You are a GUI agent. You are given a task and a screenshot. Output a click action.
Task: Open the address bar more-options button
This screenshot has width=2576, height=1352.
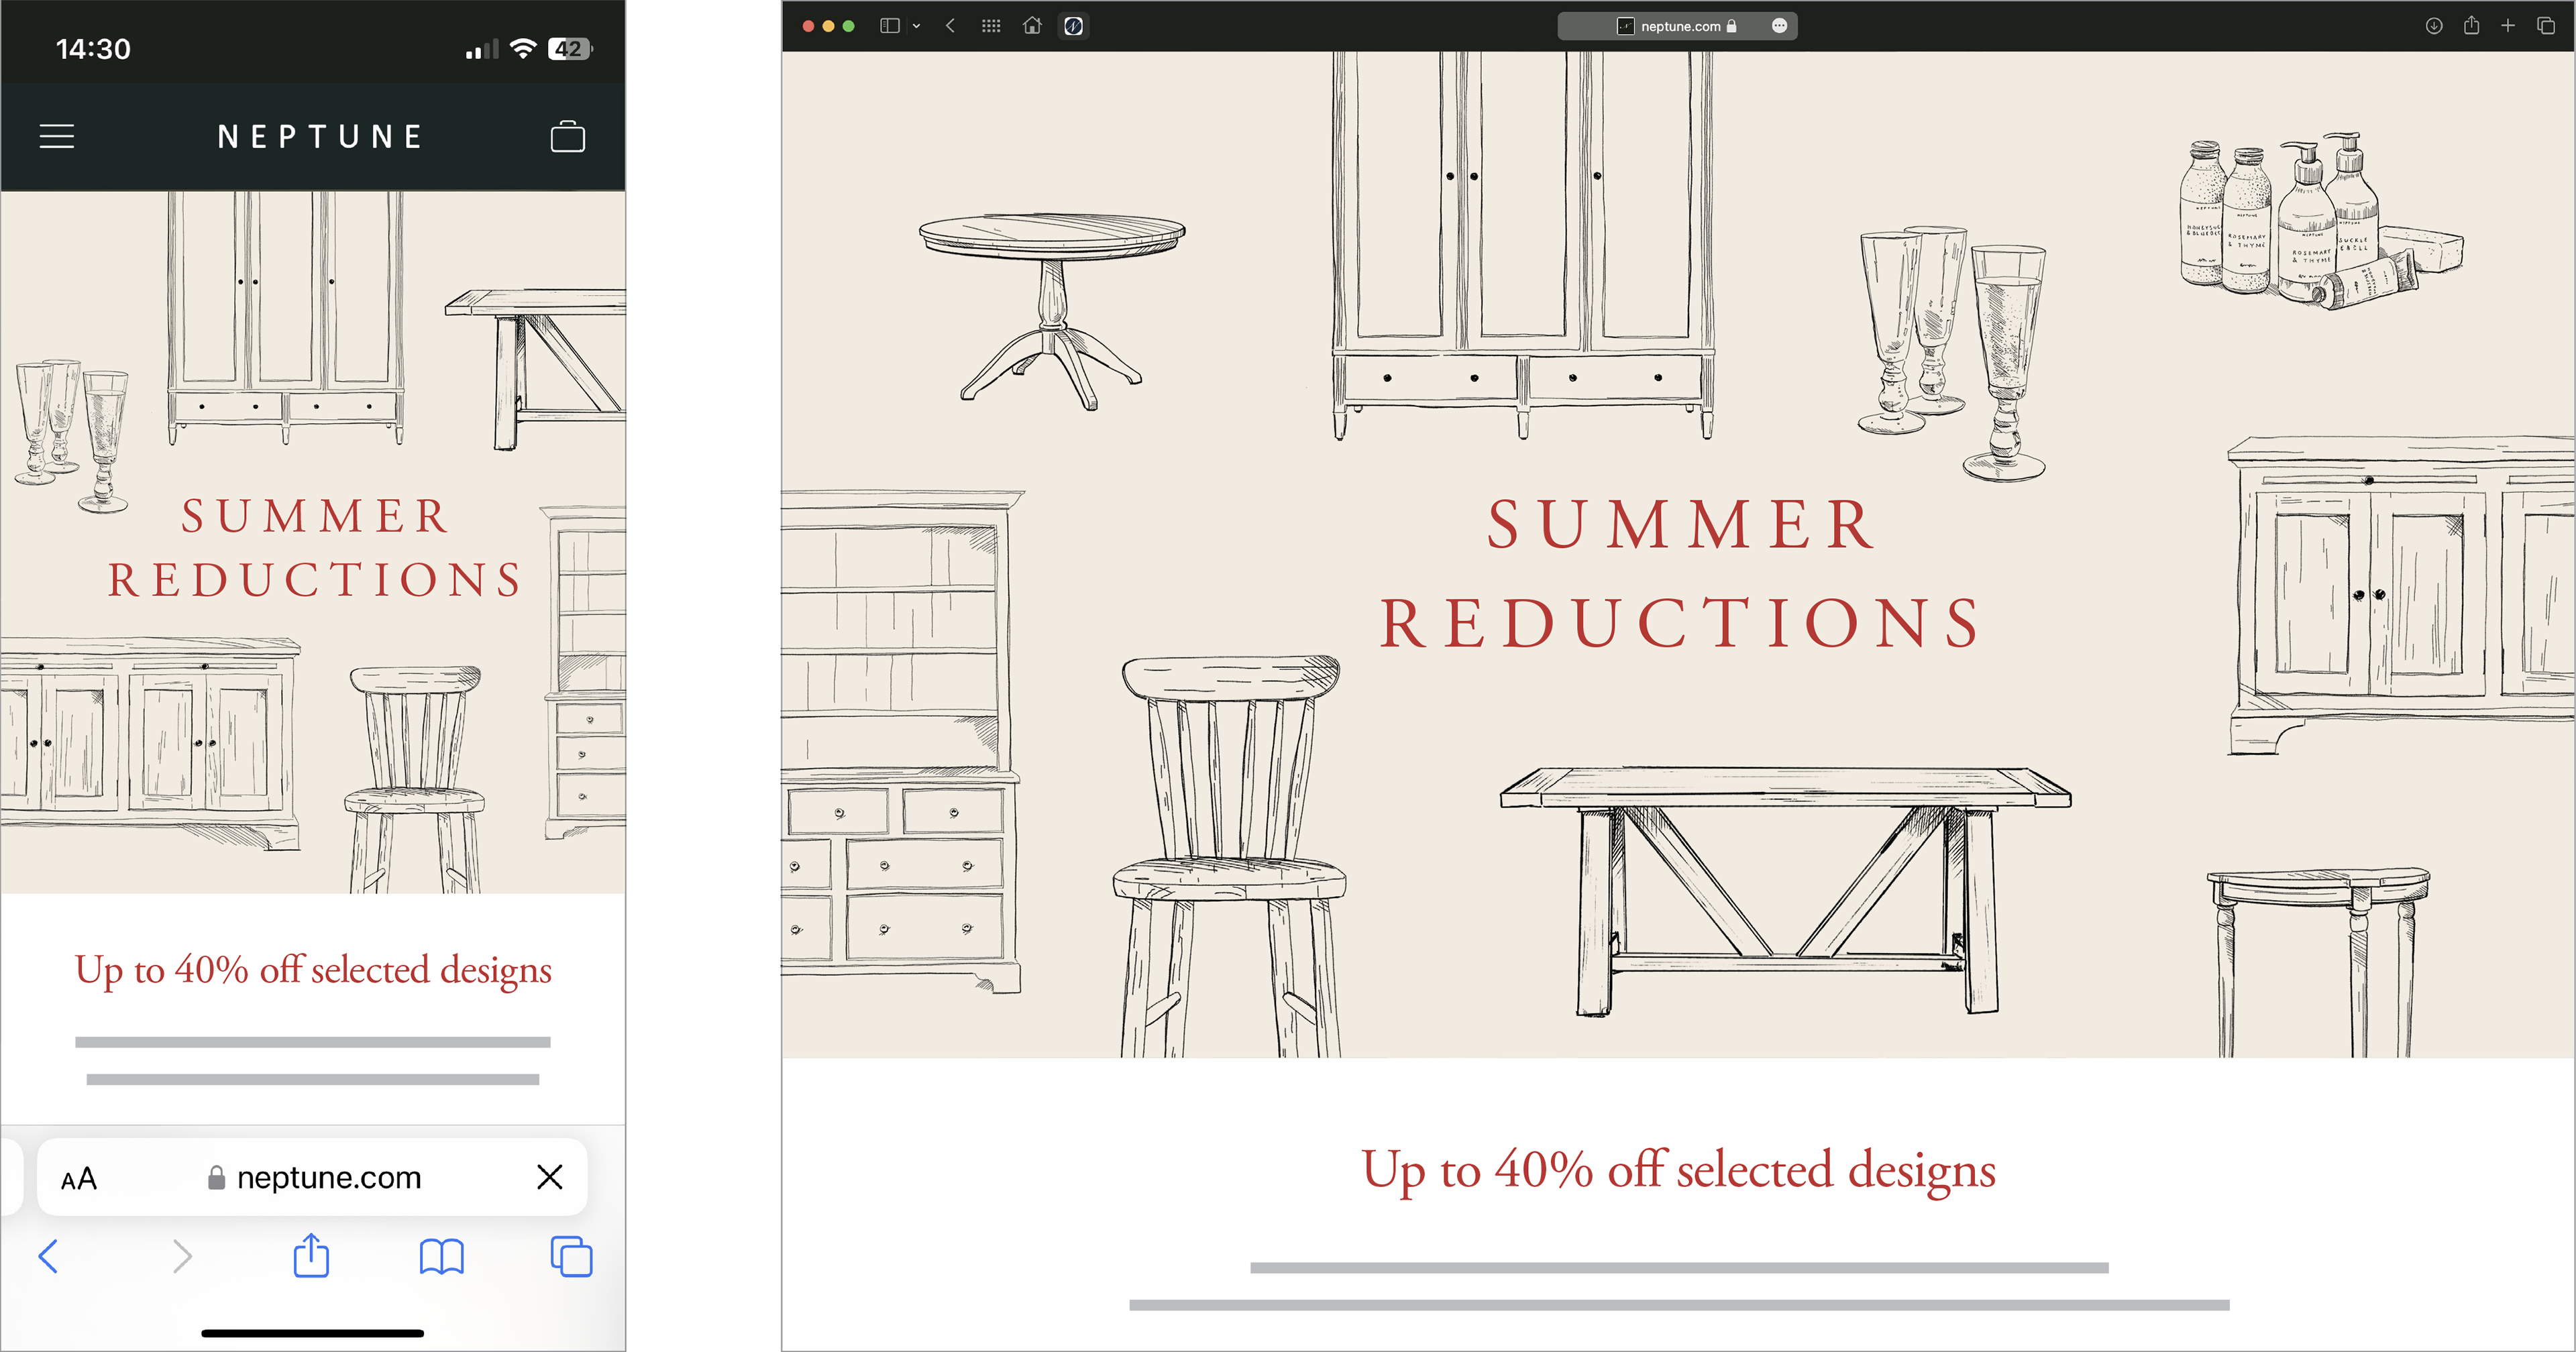pos(1779,26)
